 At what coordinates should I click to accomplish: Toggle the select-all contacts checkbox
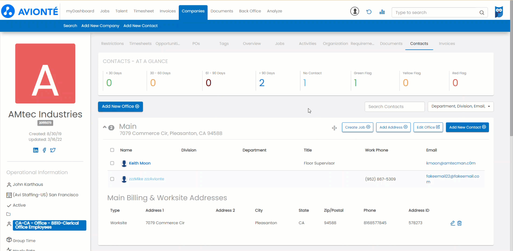[112, 150]
